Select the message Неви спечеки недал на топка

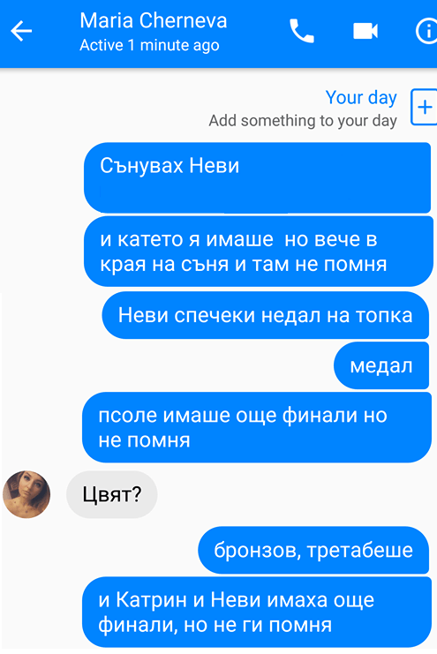coord(266,315)
